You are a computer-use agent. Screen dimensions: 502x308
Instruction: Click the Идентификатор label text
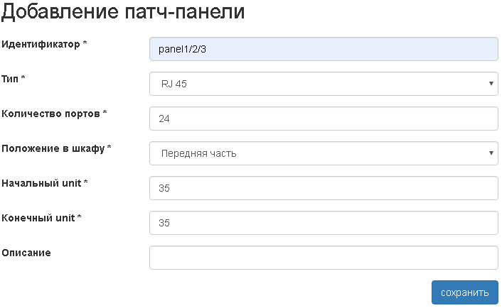pyautogui.click(x=41, y=44)
